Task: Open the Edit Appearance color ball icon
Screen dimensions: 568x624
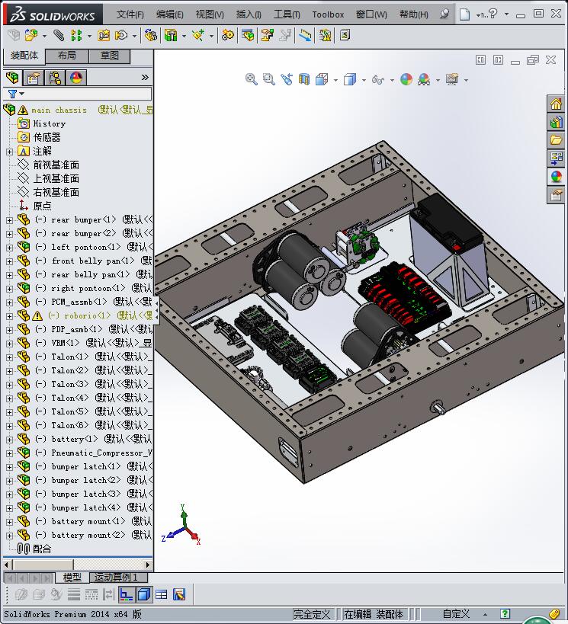Action: coord(406,79)
